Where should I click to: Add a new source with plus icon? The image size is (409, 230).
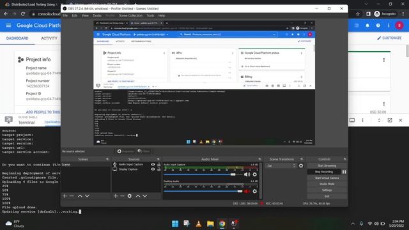[116, 196]
